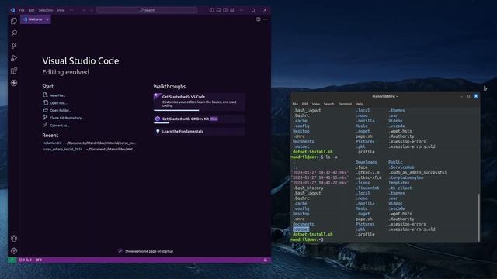Screen dimensions: 497x279
Task: Toggle the secondary side bar layout icon
Action: tap(225, 10)
